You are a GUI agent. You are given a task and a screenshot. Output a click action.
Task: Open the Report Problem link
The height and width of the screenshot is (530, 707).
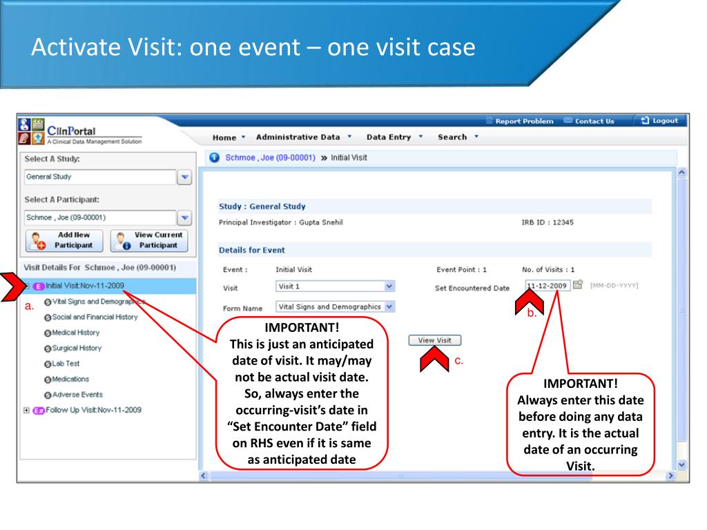[524, 121]
